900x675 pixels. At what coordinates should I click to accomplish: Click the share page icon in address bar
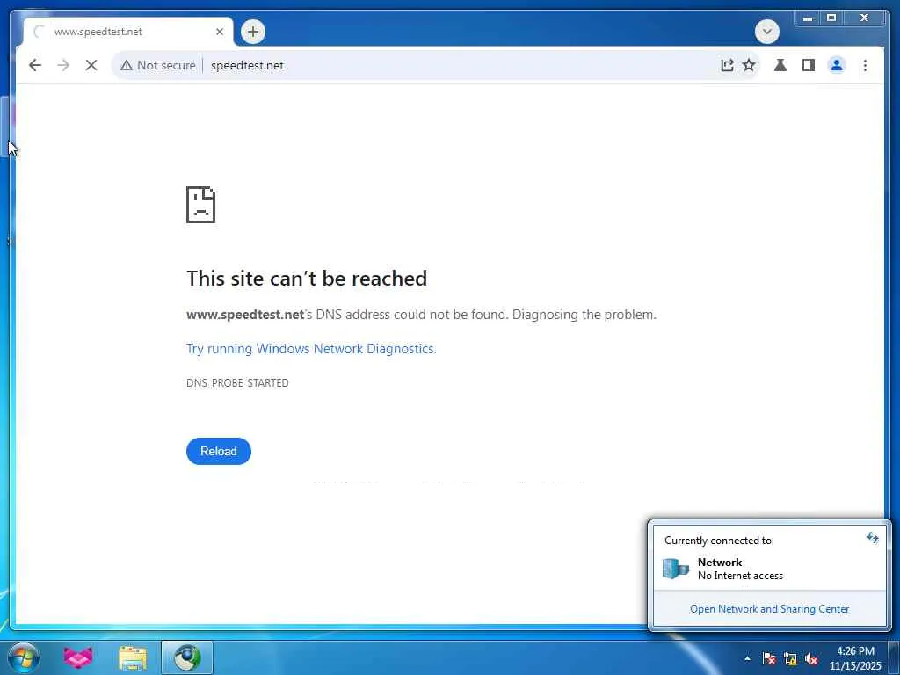coord(727,65)
